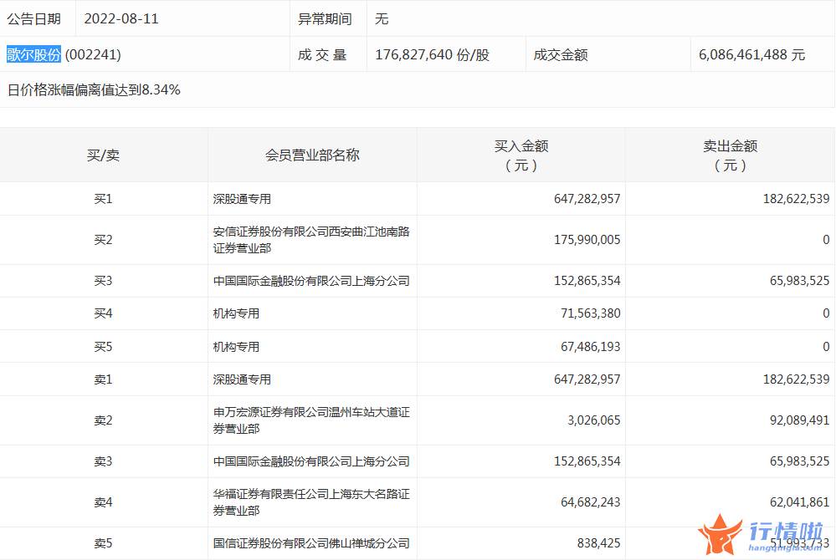The width and height of the screenshot is (836, 560).
Task: Click sell amount 92,089,491
Action: click(x=799, y=420)
